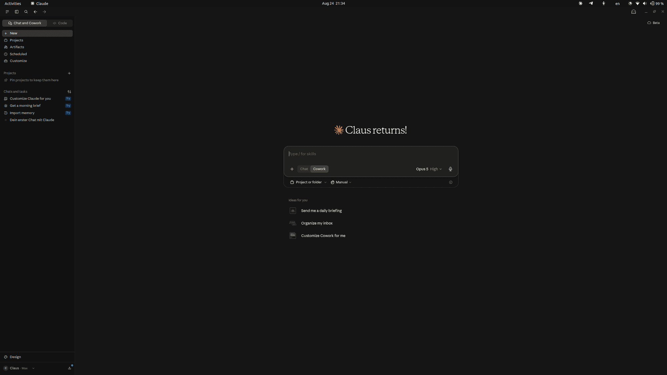667x375 pixels.
Task: Click the Claus avatar circle
Action: pyautogui.click(x=6, y=368)
